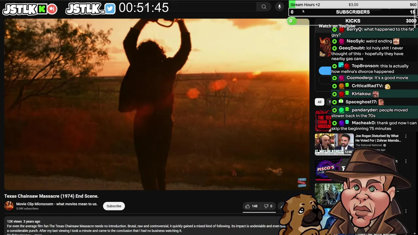This screenshot has height=235, width=418.
Task: Click the BG badge next to TopBronson
Action: [x=341, y=65]
